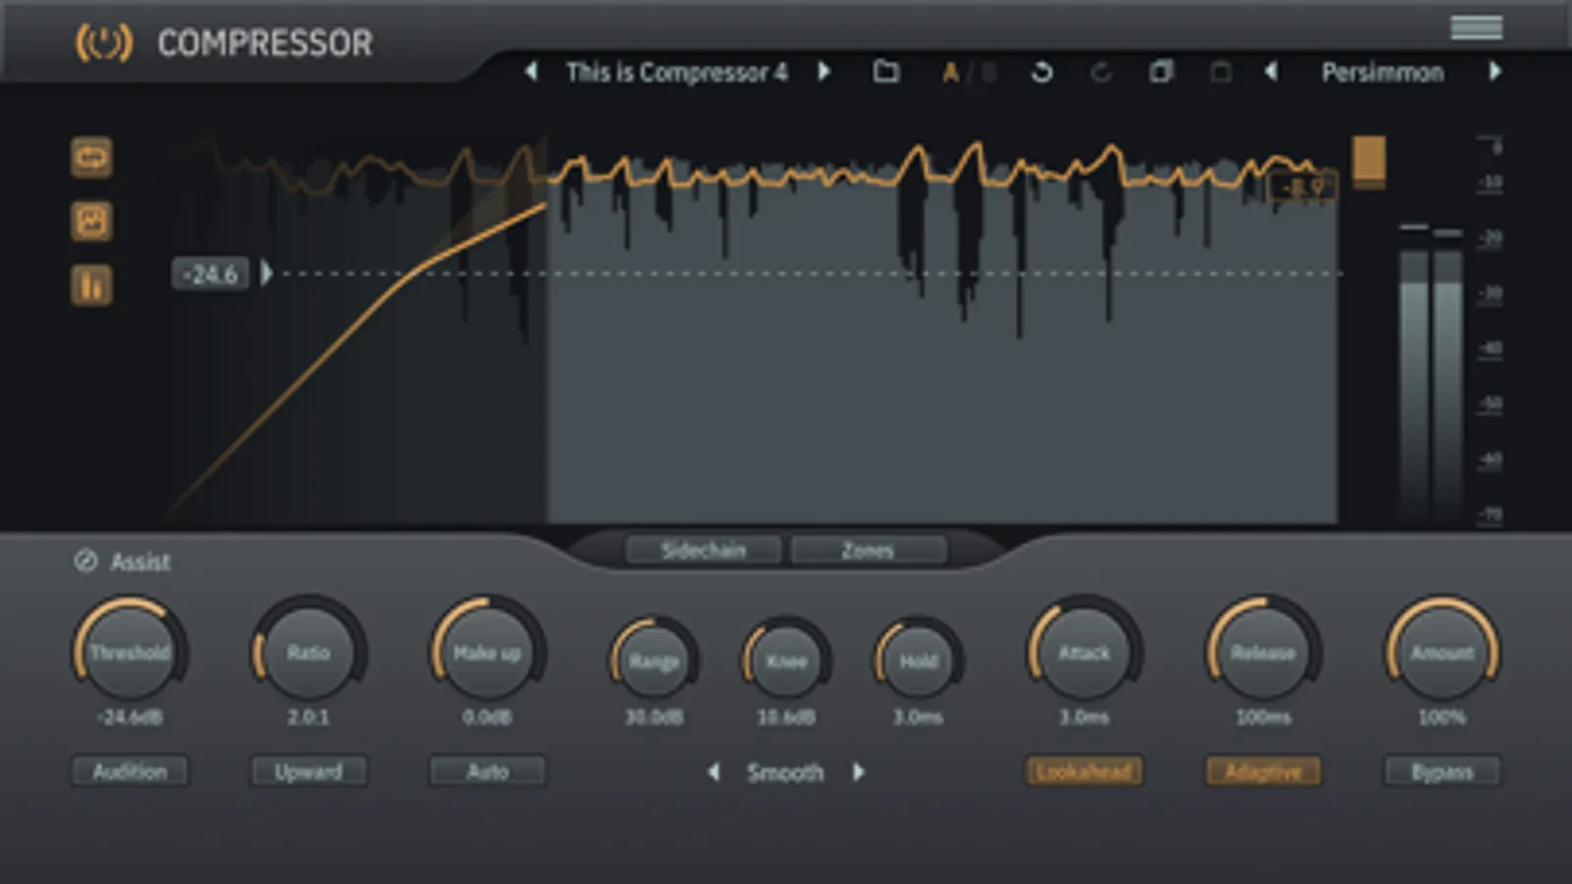Click the Threshold knob
This screenshot has height=884, width=1572.
130,652
